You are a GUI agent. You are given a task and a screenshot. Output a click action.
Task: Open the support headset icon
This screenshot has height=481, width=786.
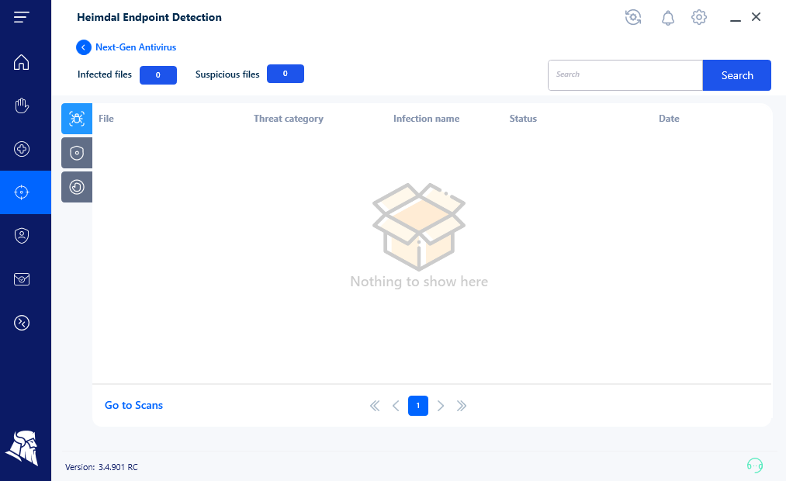pyautogui.click(x=754, y=465)
